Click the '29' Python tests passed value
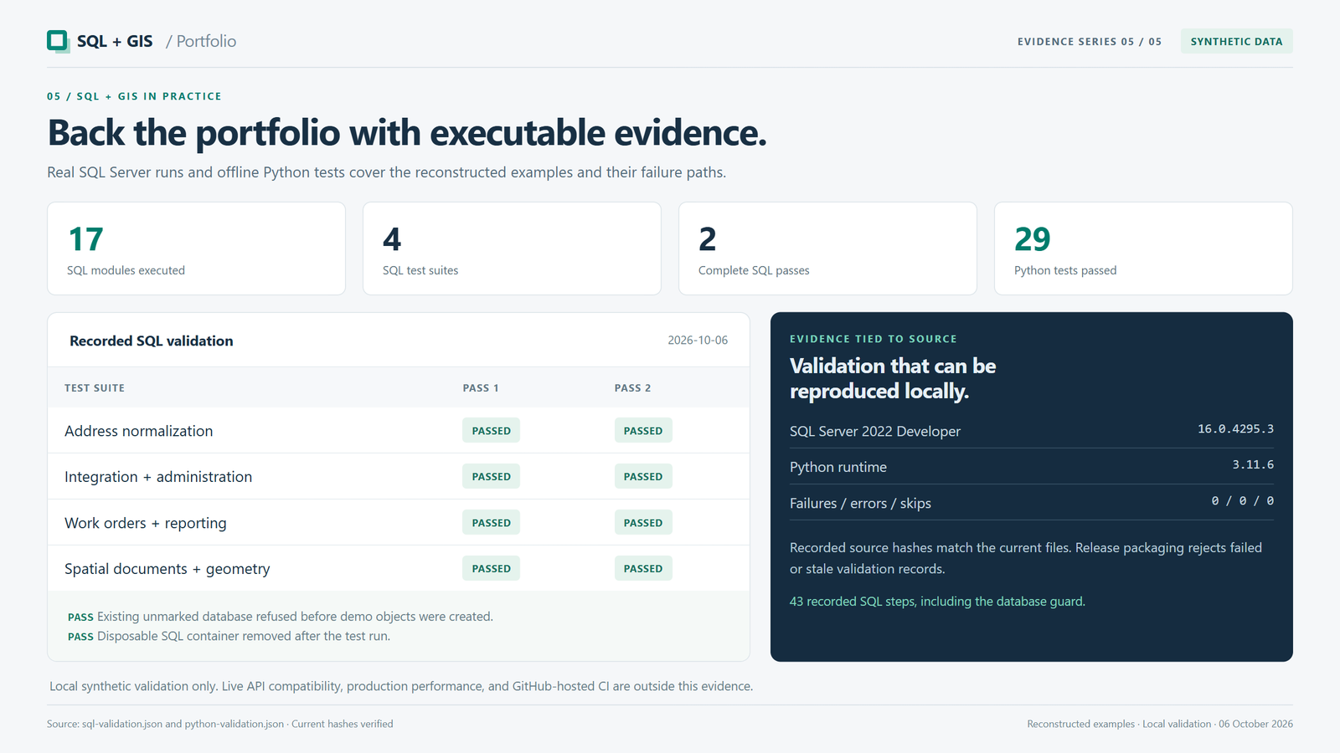Viewport: 1340px width, 753px height. [x=1032, y=239]
